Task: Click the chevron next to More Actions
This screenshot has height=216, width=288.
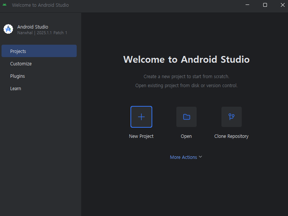Action: pyautogui.click(x=200, y=157)
